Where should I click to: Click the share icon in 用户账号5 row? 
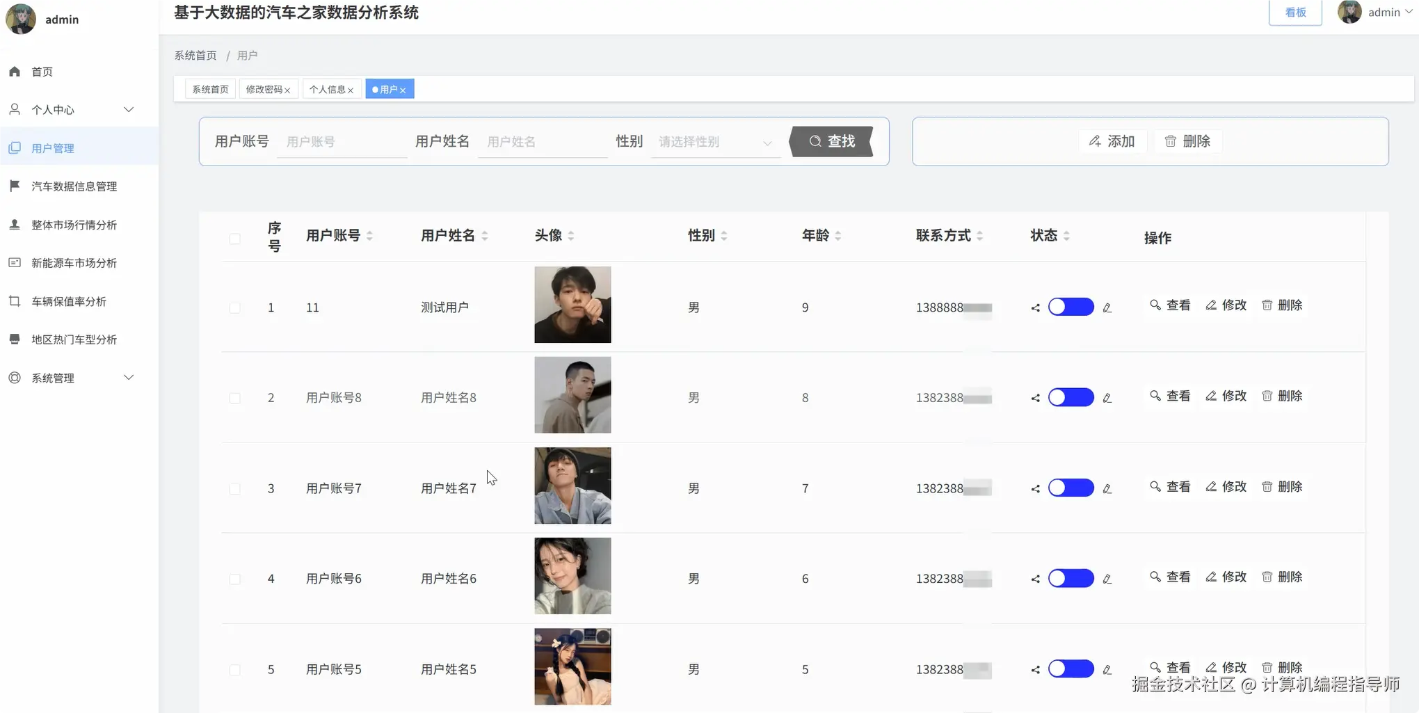pos(1036,669)
